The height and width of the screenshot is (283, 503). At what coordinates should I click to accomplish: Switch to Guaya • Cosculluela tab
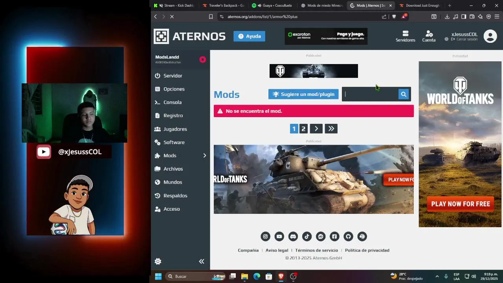coord(272,6)
